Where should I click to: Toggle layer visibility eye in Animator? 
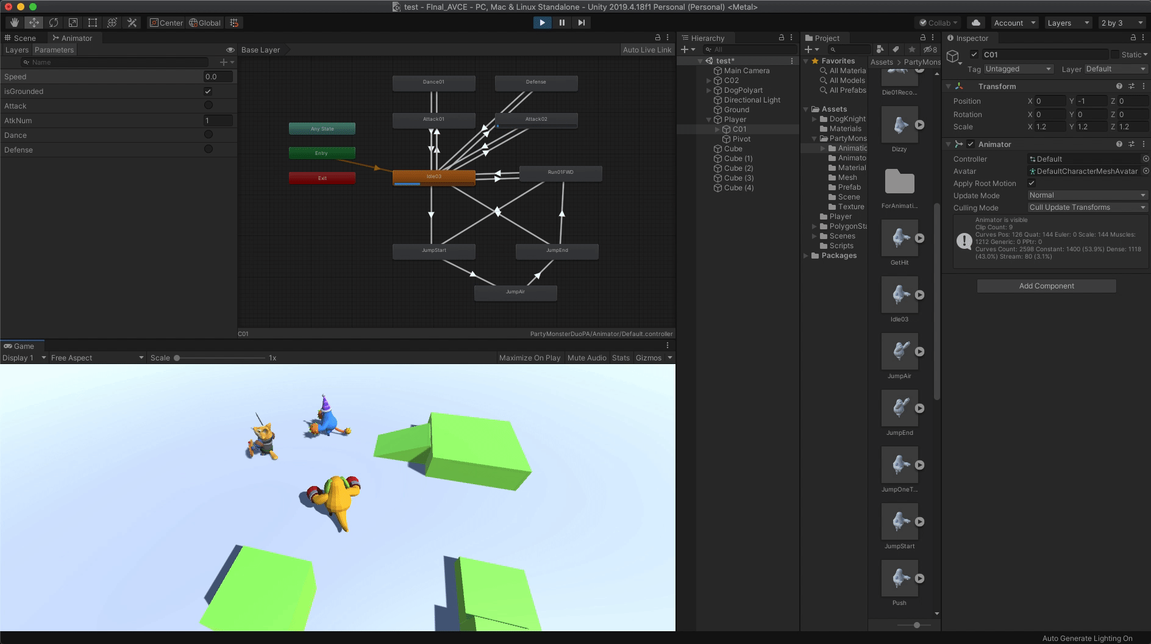230,50
